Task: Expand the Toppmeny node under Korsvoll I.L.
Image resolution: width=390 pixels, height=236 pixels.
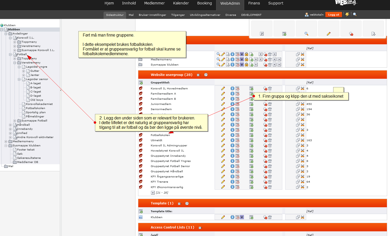Action: [15, 42]
